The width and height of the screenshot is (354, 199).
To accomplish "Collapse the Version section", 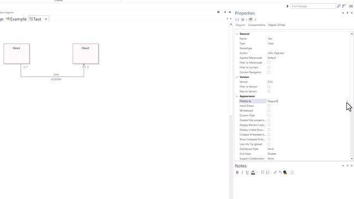I will tap(237, 77).
